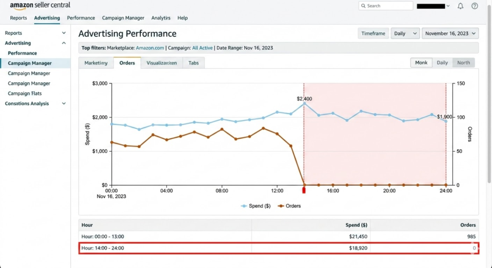Open Advertising in the top navigation bar
This screenshot has height=268, width=492.
(47, 18)
